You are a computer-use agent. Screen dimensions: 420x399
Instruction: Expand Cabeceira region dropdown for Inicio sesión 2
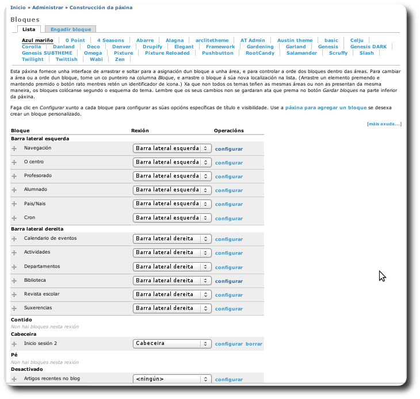[172, 344]
